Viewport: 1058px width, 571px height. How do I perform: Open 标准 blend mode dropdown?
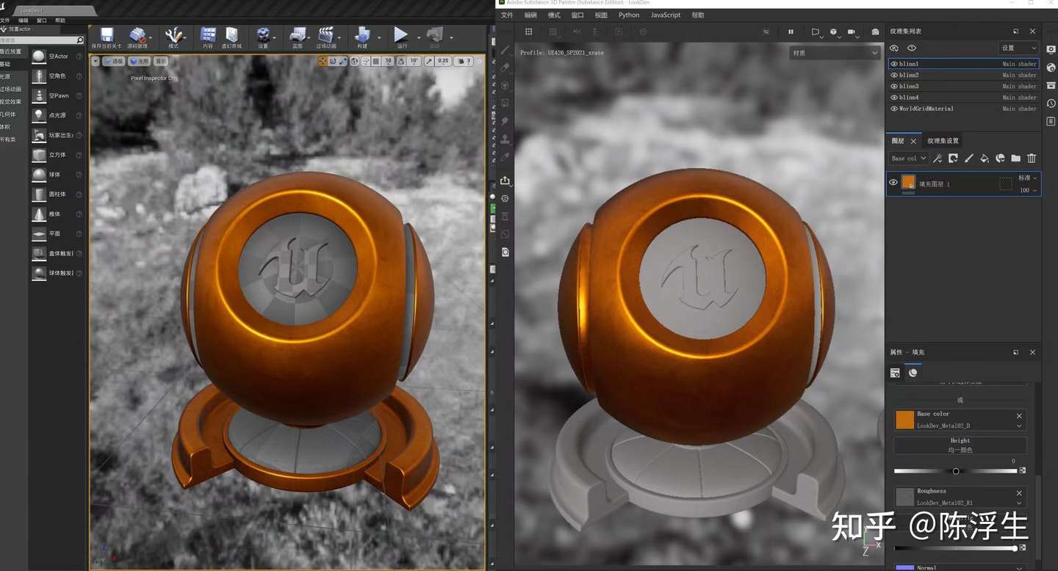[1027, 178]
